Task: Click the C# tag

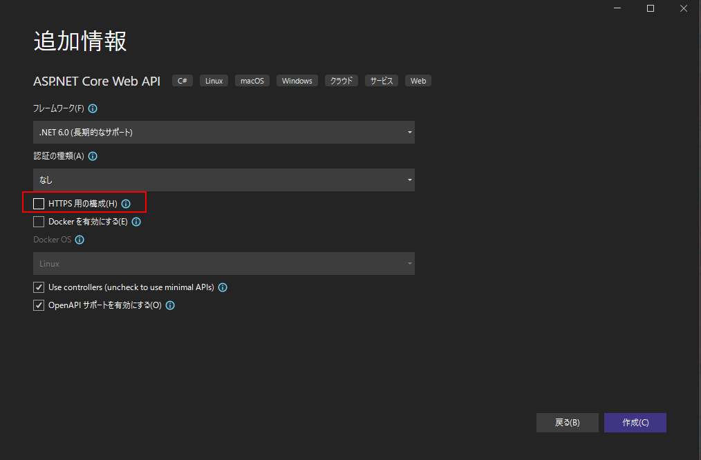Action: tap(183, 81)
